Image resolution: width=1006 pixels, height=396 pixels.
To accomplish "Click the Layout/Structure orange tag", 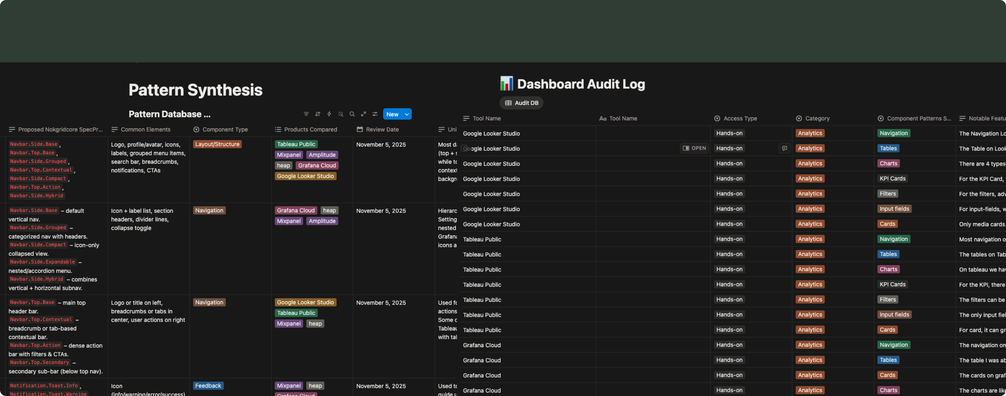I will click(x=217, y=144).
